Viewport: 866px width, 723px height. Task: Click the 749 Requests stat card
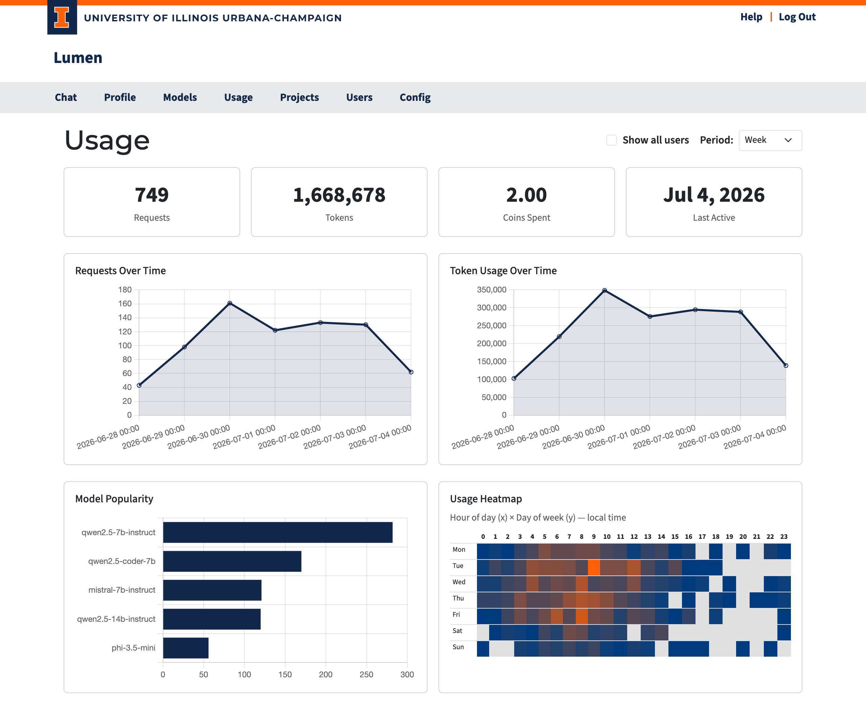coord(152,202)
